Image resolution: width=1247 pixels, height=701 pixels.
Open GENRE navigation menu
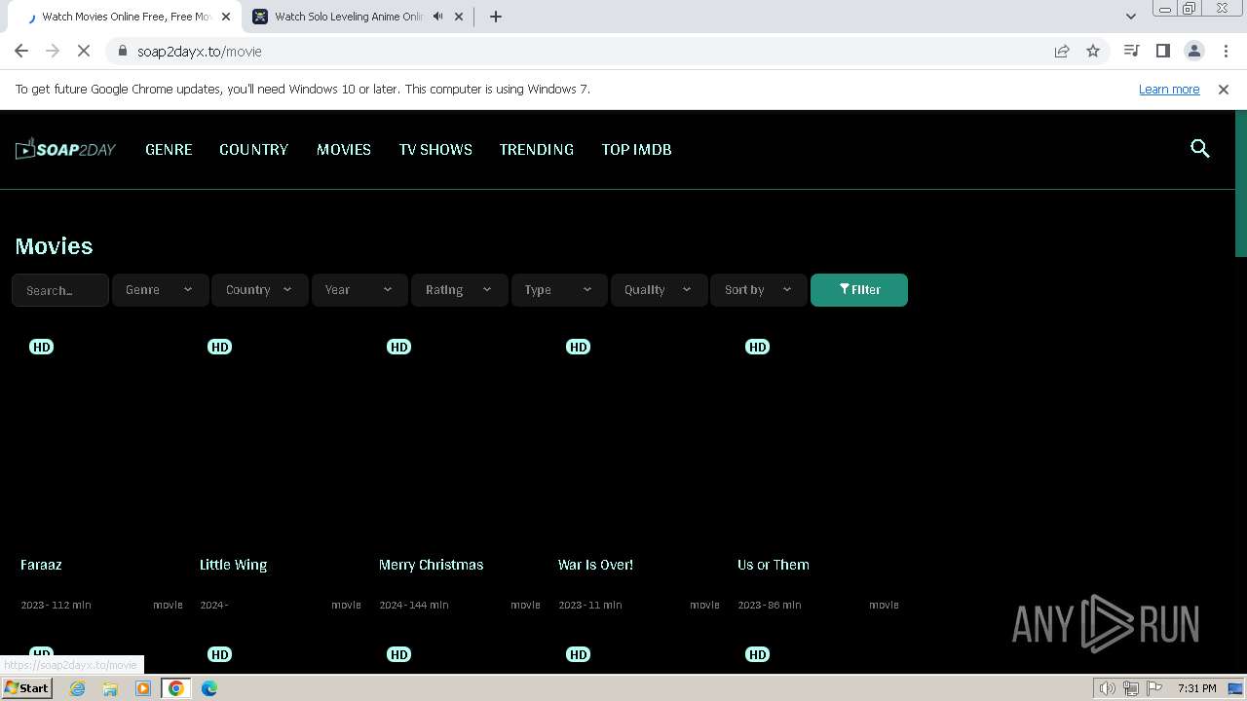click(x=169, y=149)
